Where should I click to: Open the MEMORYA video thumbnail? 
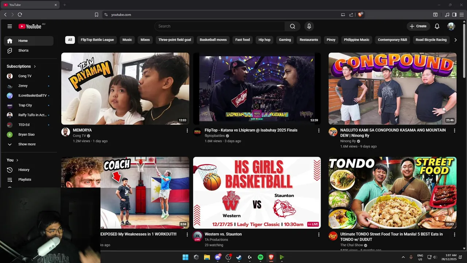click(x=125, y=89)
